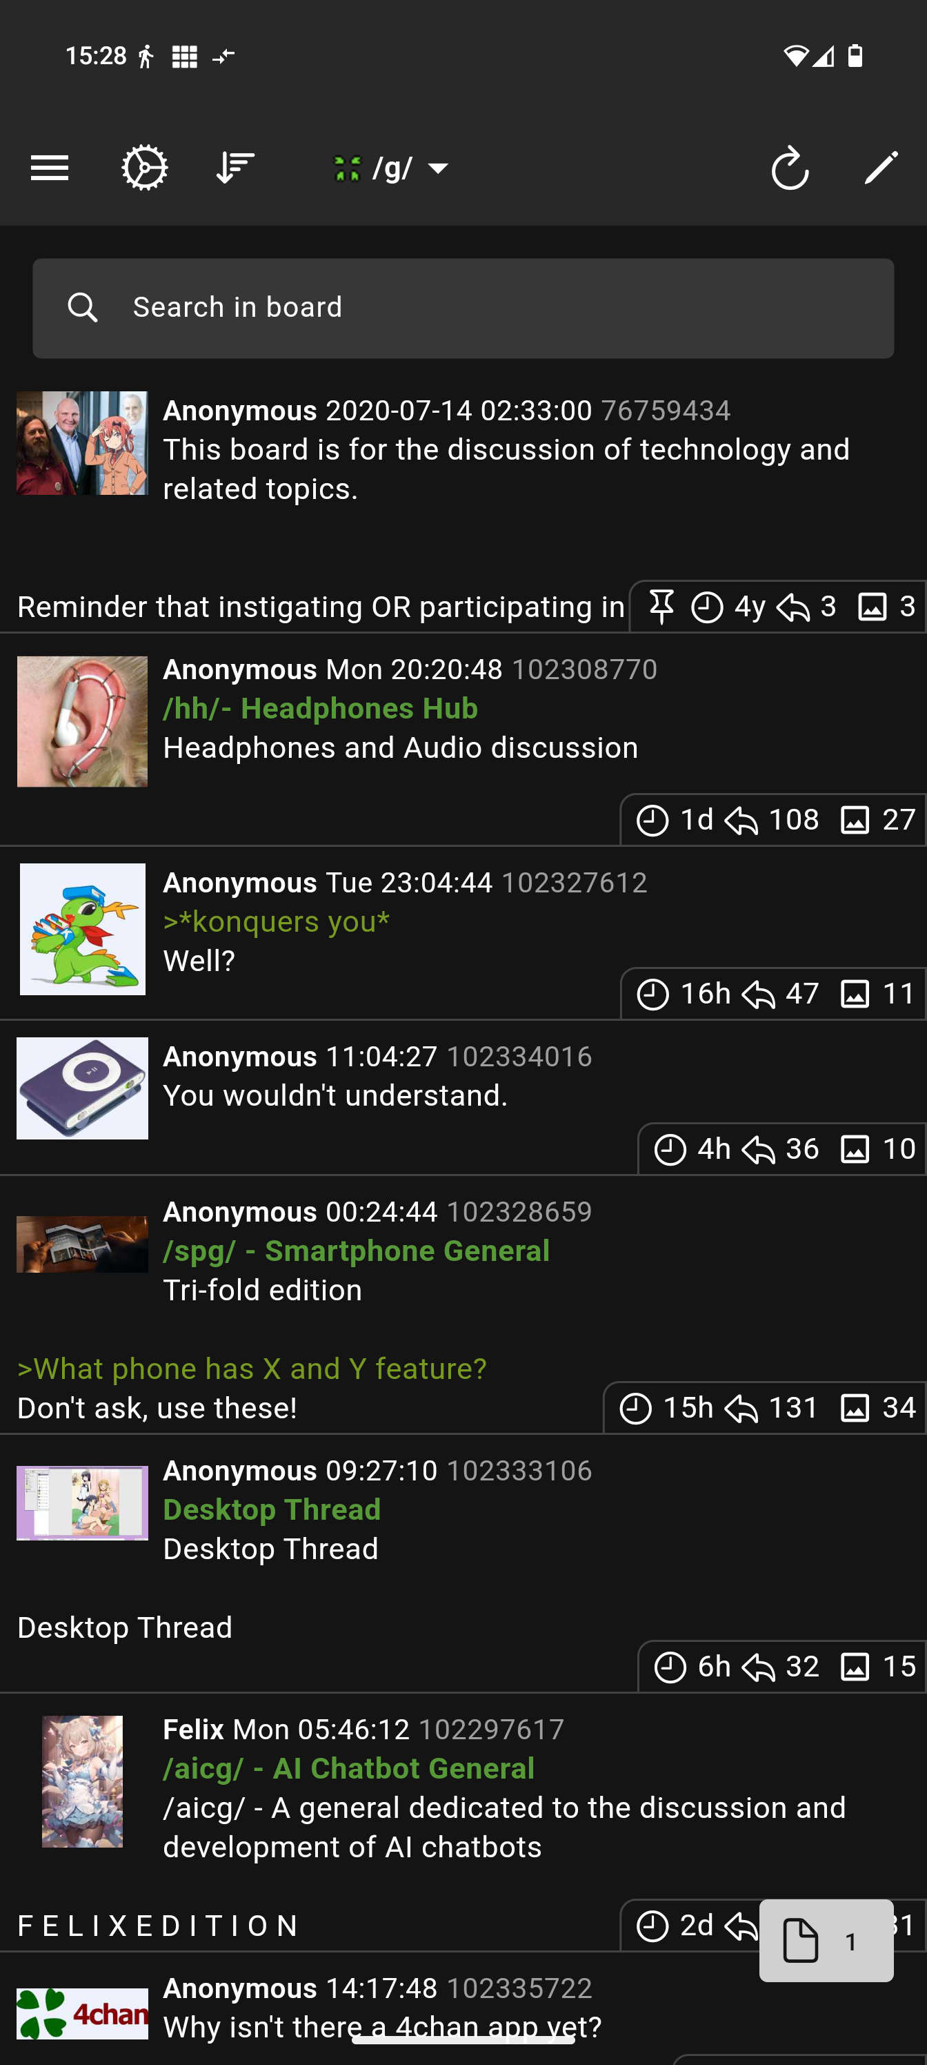Viewport: 927px width, 2065px height.
Task: Open the 4chan clover logo thumbnail
Action: click(83, 2013)
